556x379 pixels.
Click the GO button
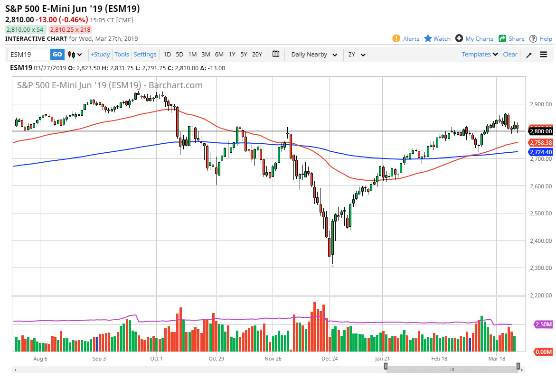coord(57,55)
